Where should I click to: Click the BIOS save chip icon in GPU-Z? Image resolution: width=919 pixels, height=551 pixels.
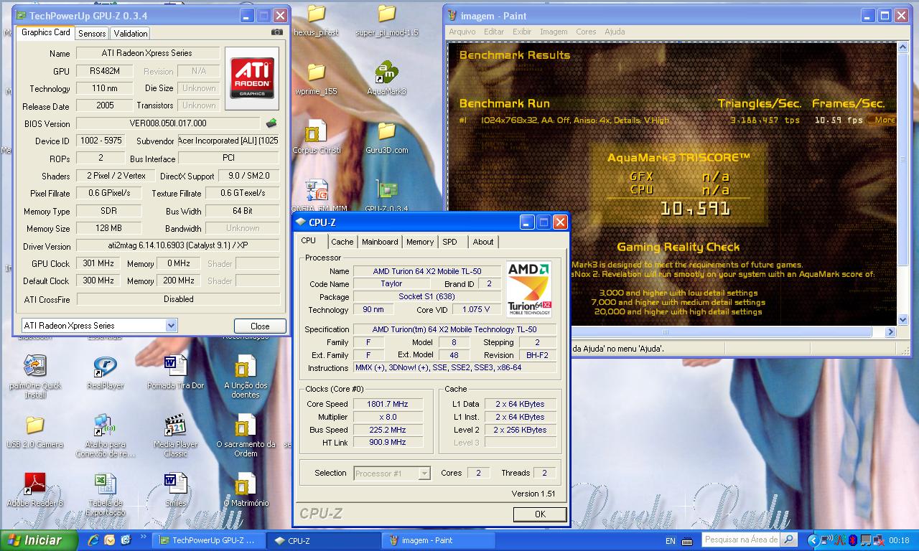(271, 123)
